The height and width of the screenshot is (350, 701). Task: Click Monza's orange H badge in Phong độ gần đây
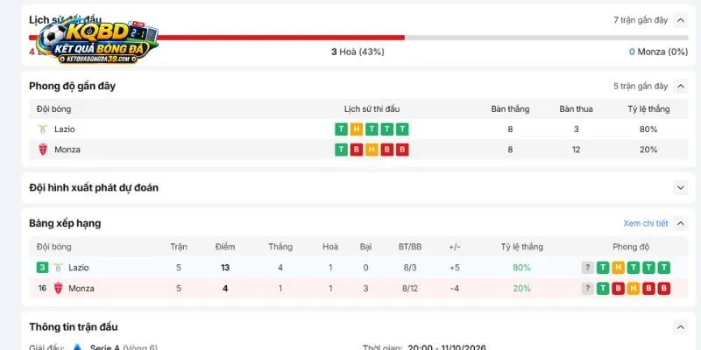click(x=372, y=150)
